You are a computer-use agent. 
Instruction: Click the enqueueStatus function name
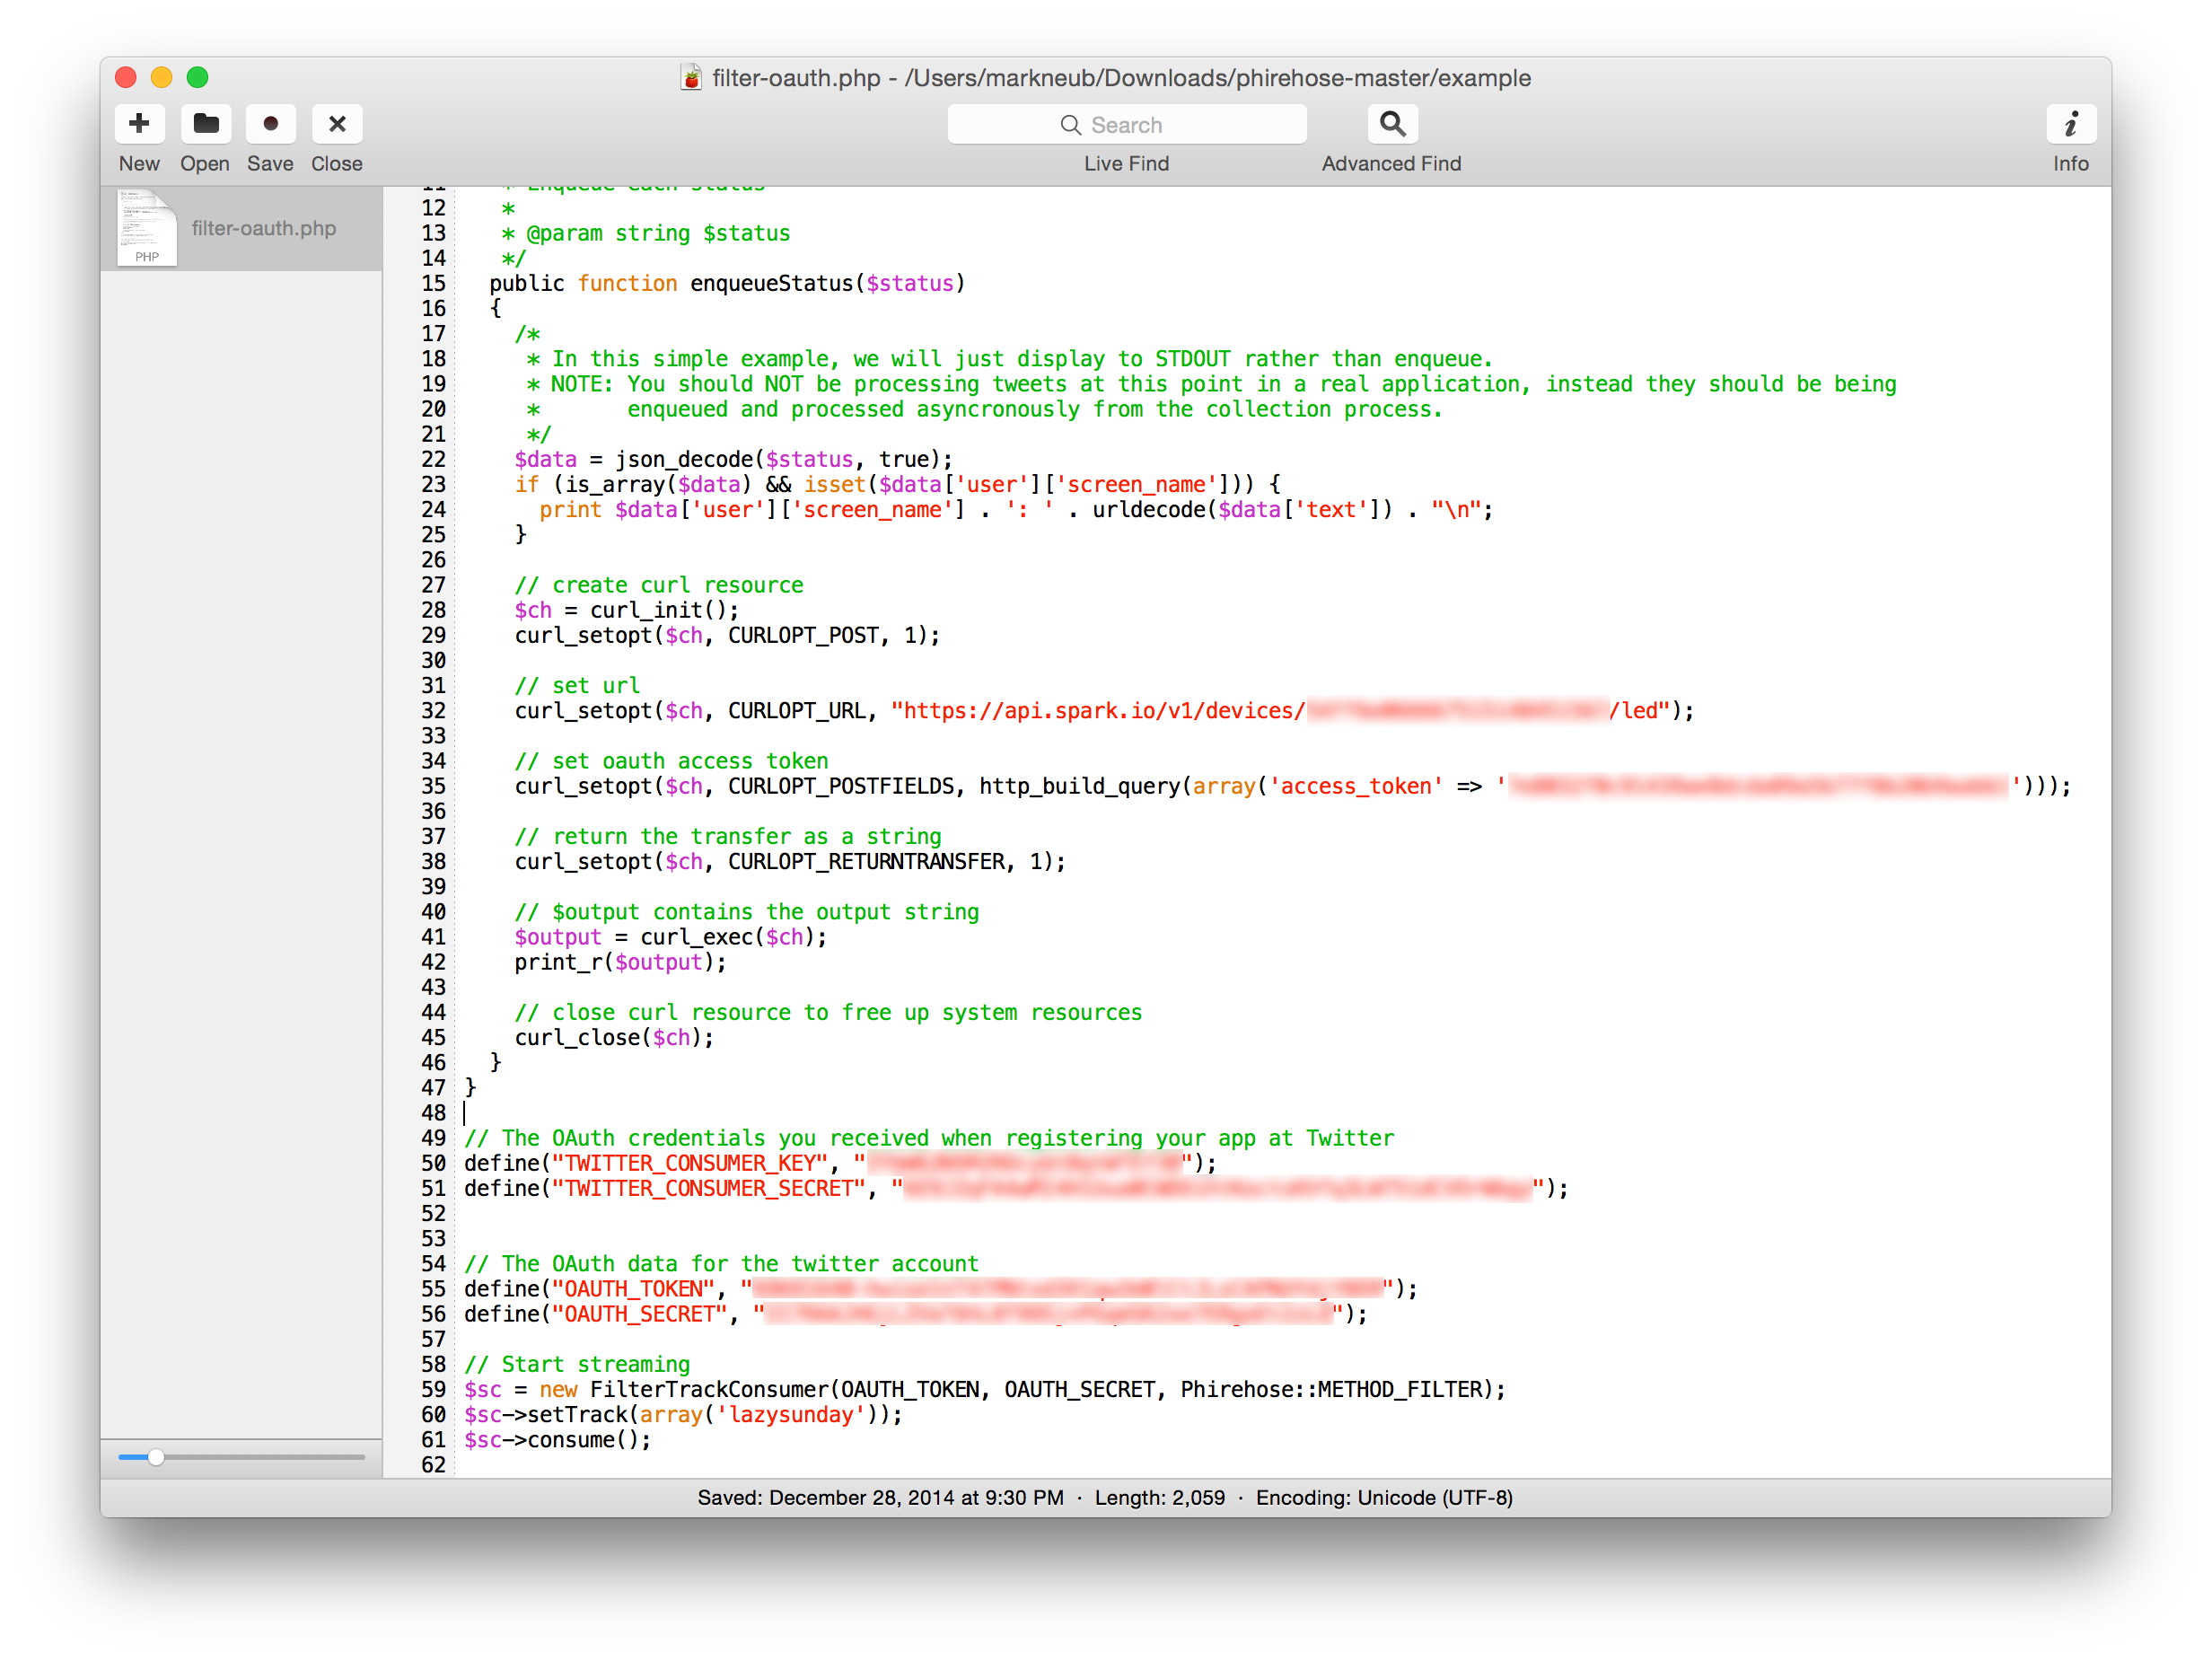tap(770, 284)
